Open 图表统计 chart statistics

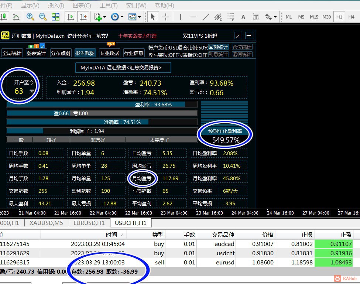[36, 53]
